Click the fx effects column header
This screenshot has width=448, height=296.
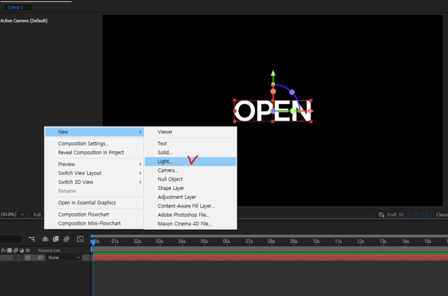pos(3,250)
